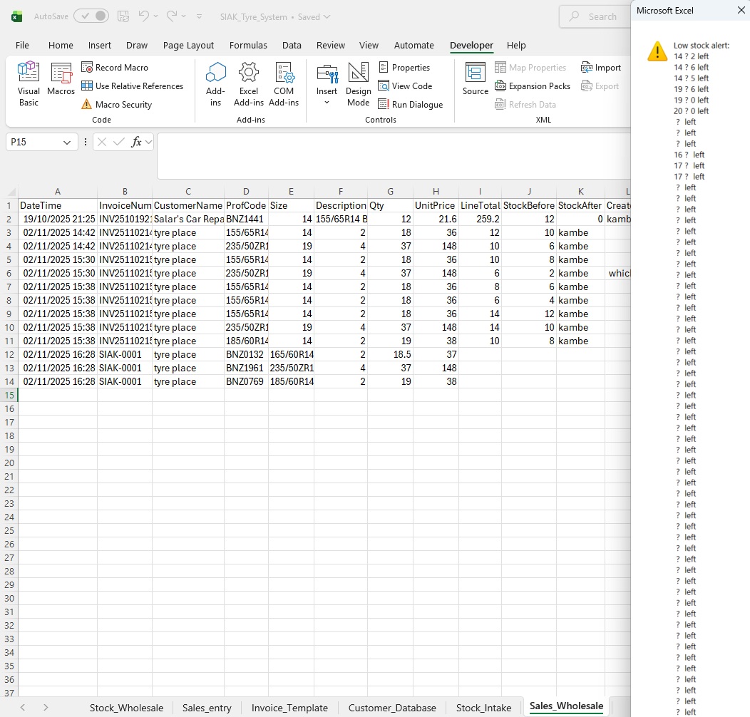Screen dimensions: 750x717
Task: Toggle the AutoSave switch
Action: (x=91, y=16)
